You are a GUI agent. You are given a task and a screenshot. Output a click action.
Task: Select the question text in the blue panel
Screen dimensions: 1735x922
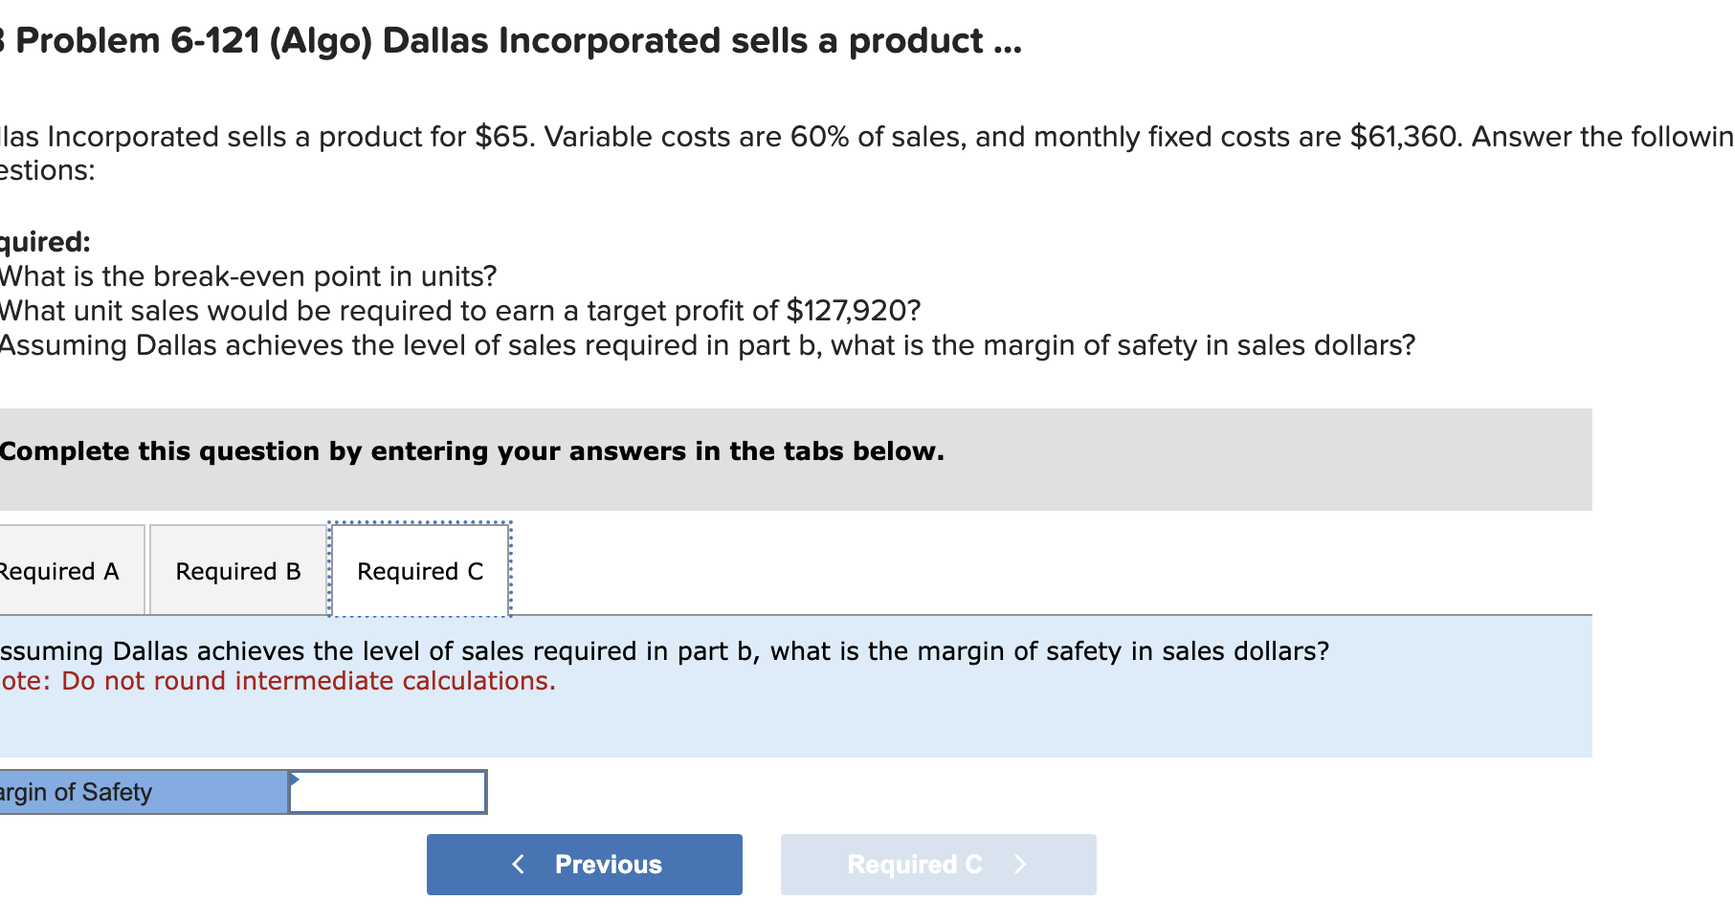click(x=664, y=650)
